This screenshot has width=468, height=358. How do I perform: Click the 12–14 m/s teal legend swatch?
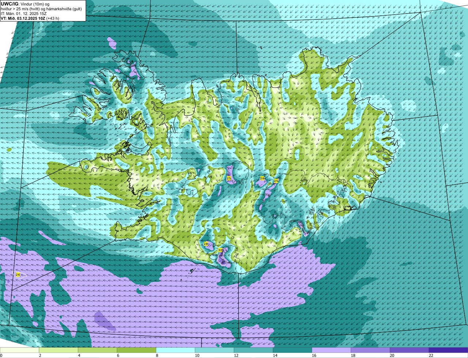253,350
